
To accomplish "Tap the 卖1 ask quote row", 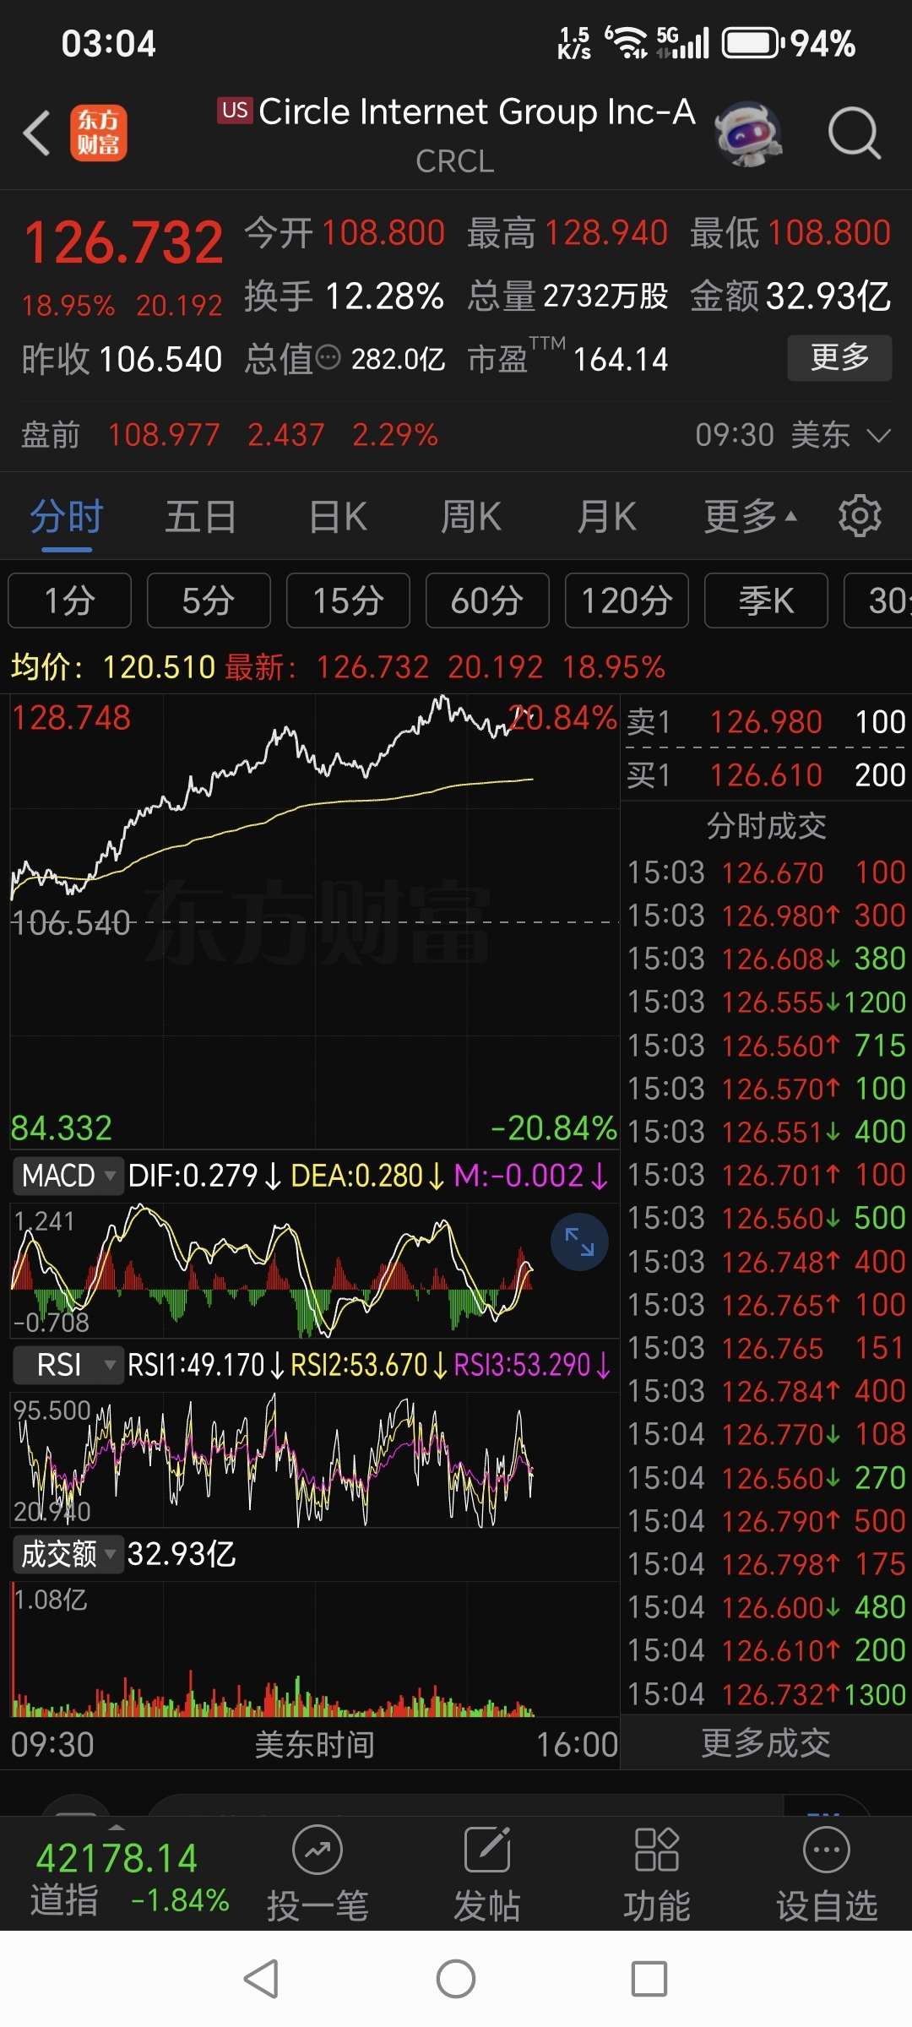I will point(766,721).
